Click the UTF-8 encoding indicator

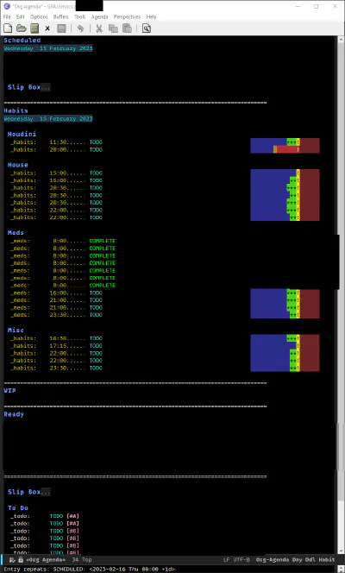pos(241,559)
